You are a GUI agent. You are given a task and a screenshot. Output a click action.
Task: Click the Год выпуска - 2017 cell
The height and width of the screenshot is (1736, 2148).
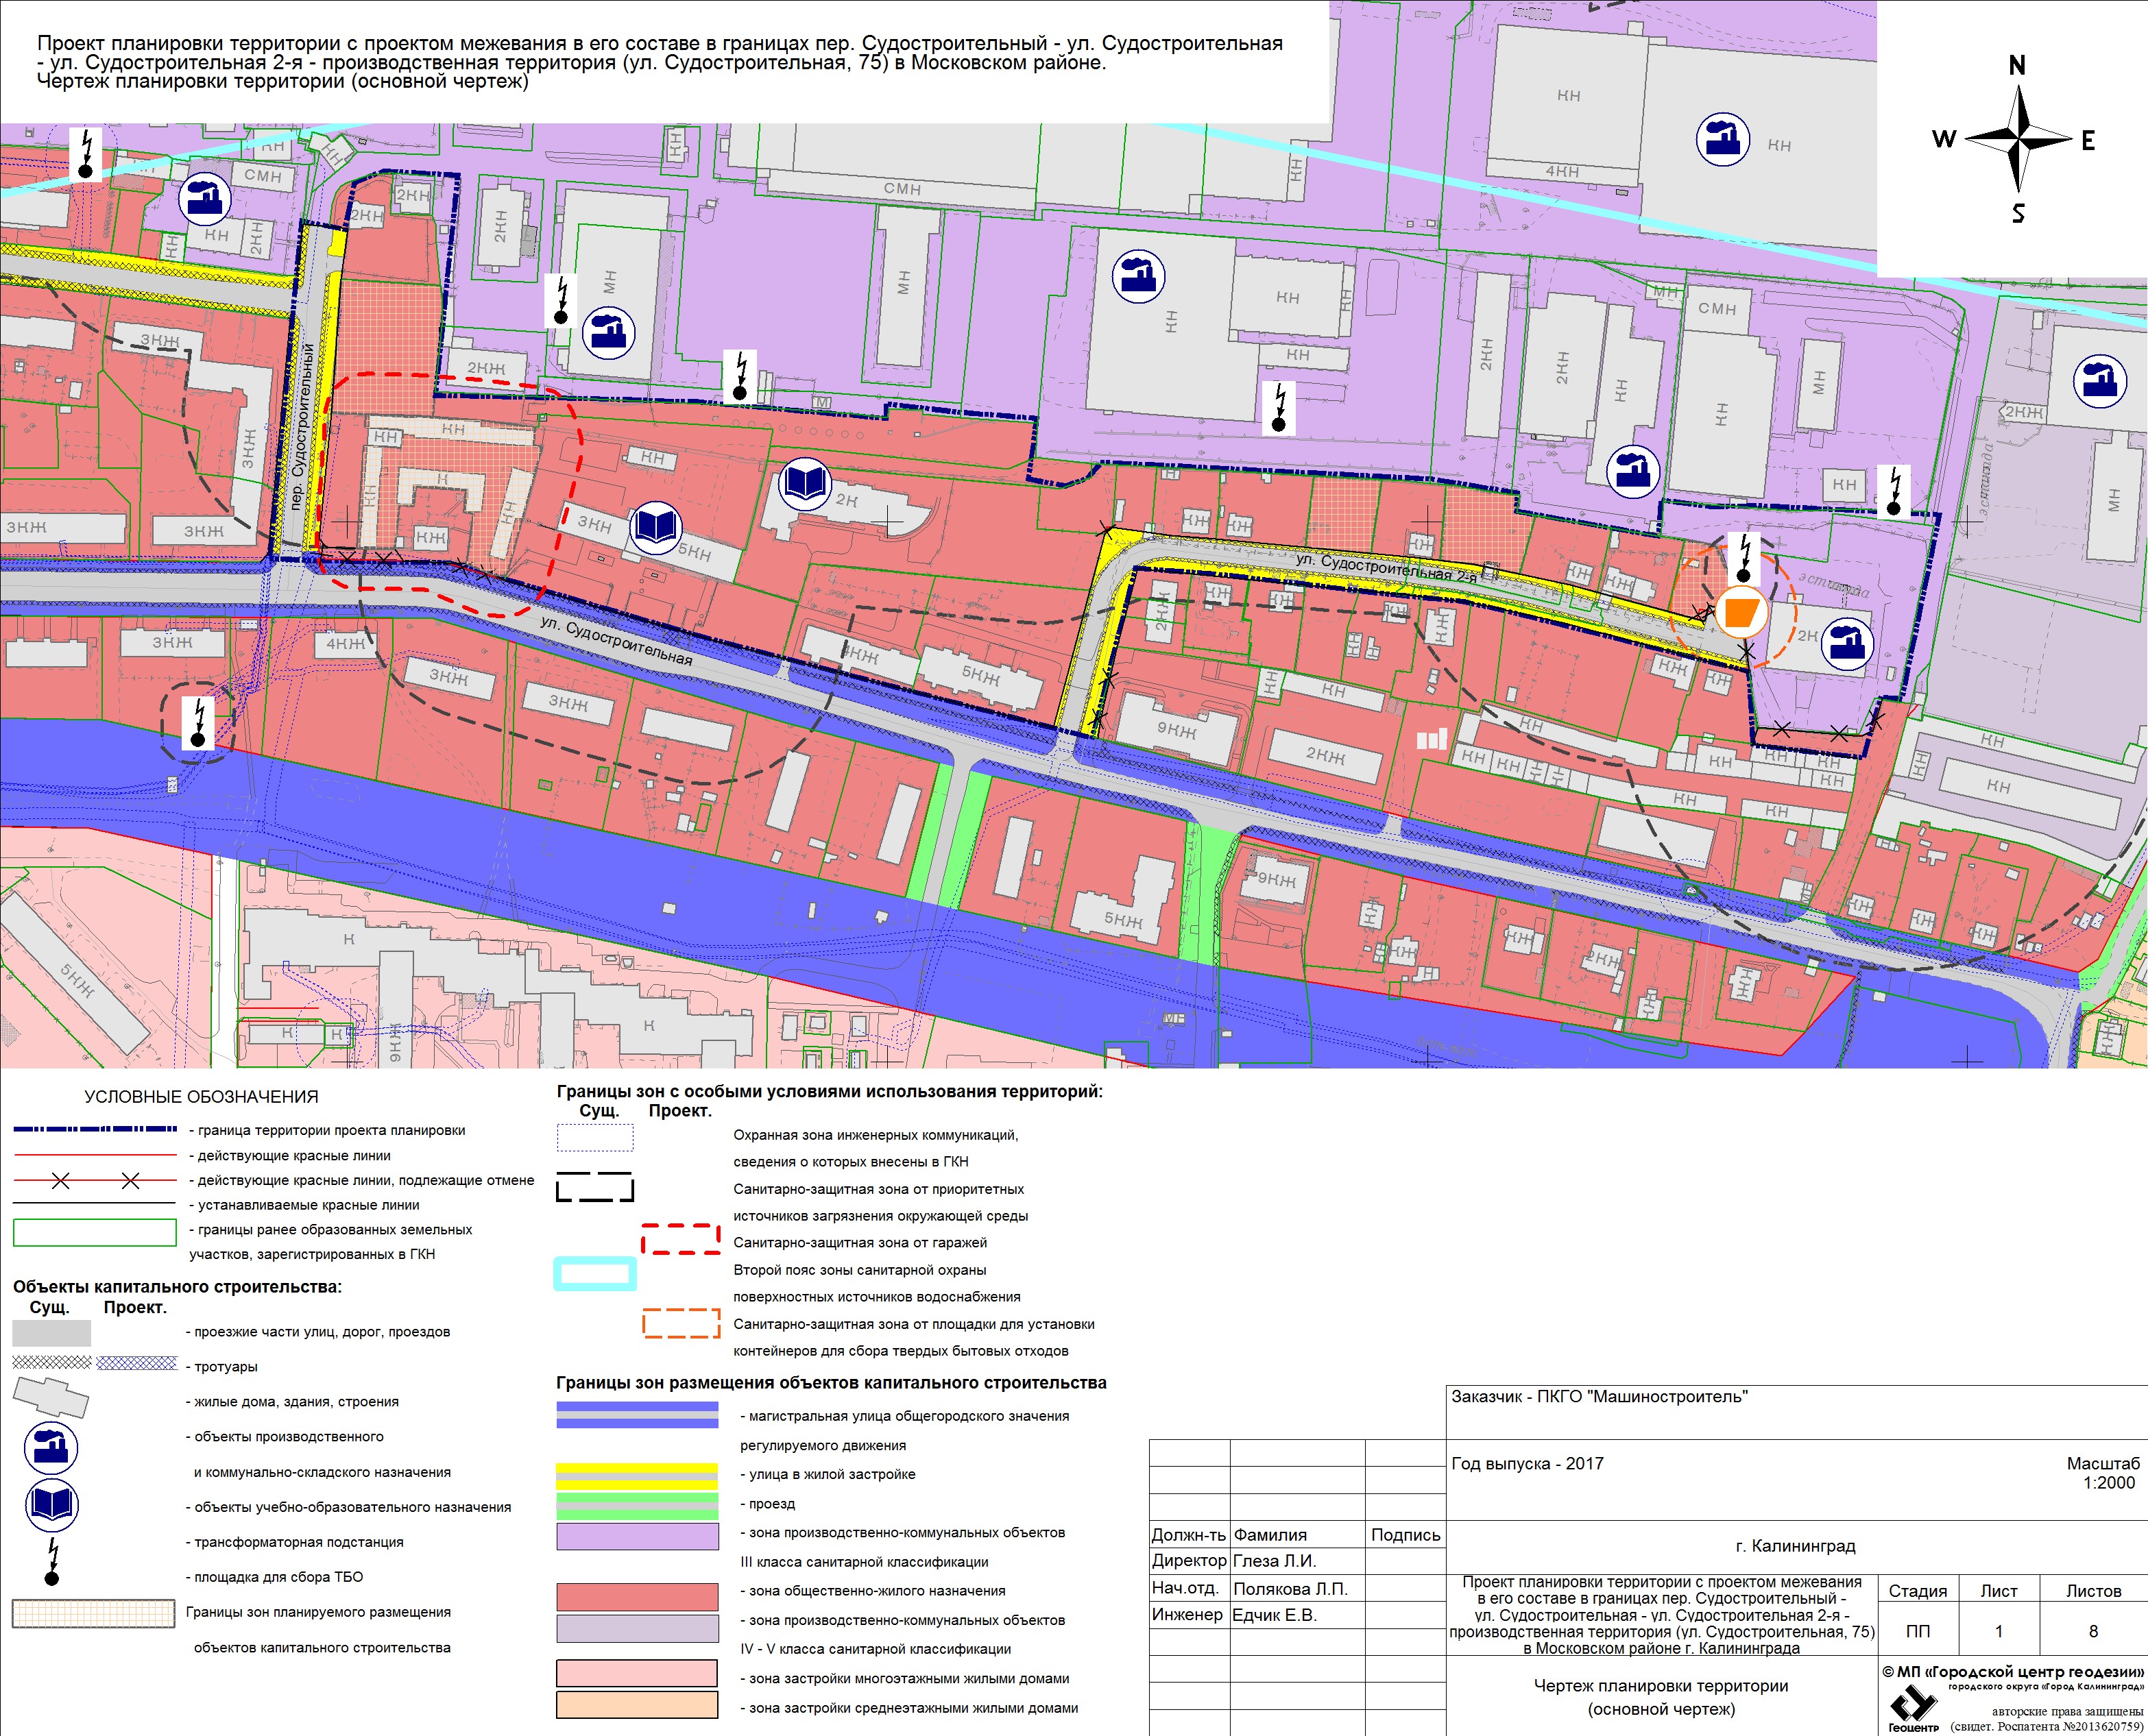coord(1527,1464)
